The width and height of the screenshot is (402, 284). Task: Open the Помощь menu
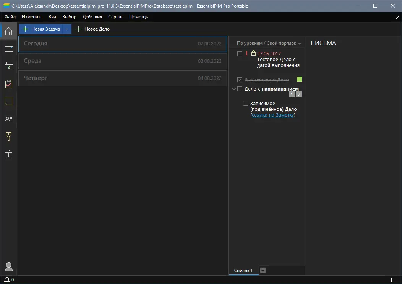coord(138,17)
